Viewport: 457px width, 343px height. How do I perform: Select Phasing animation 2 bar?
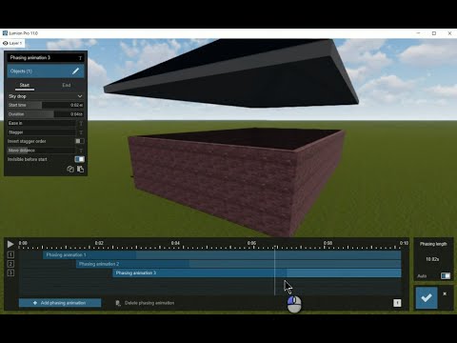tap(239, 264)
